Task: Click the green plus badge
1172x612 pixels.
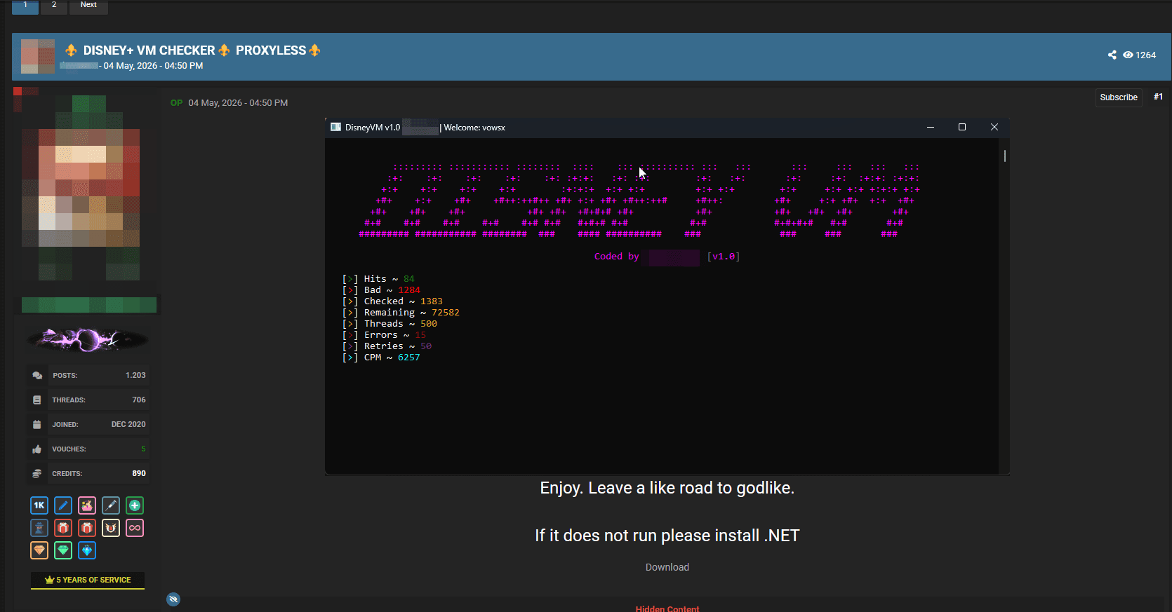Action: point(135,505)
